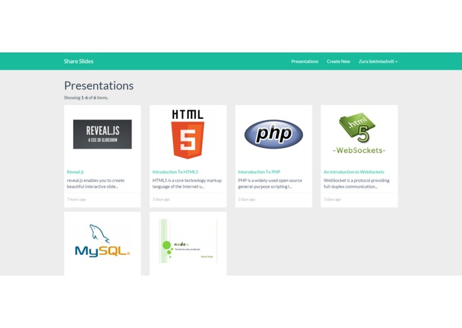This screenshot has height=328, width=462.
Task: Open the PHP logo thumbnail
Action: tap(274, 134)
